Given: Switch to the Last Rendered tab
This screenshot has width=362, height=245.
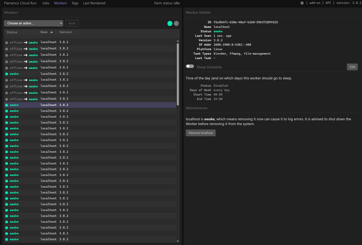Looking at the screenshot, I should tap(94, 3).
